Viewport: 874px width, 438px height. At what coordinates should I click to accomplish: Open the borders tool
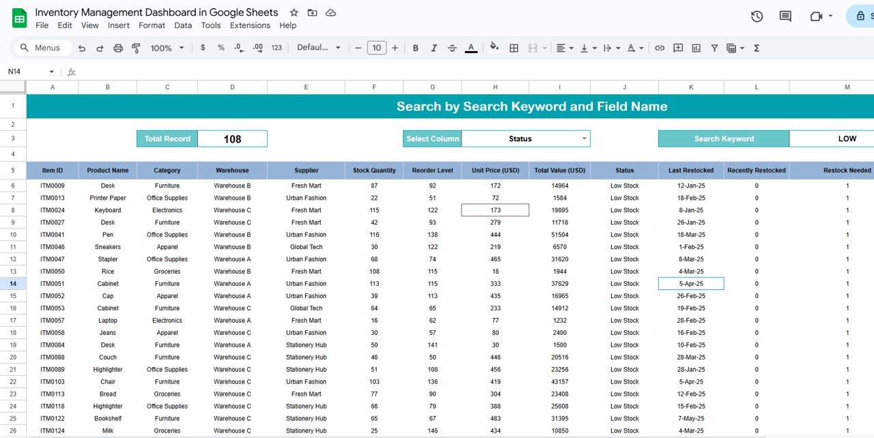coord(514,48)
